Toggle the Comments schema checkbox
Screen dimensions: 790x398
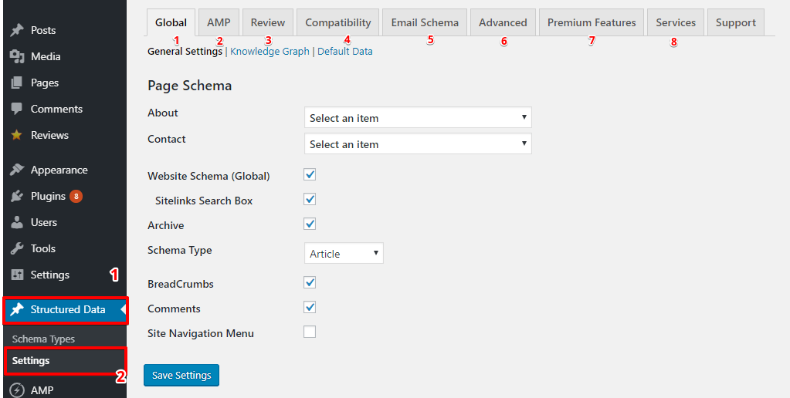pyautogui.click(x=310, y=307)
